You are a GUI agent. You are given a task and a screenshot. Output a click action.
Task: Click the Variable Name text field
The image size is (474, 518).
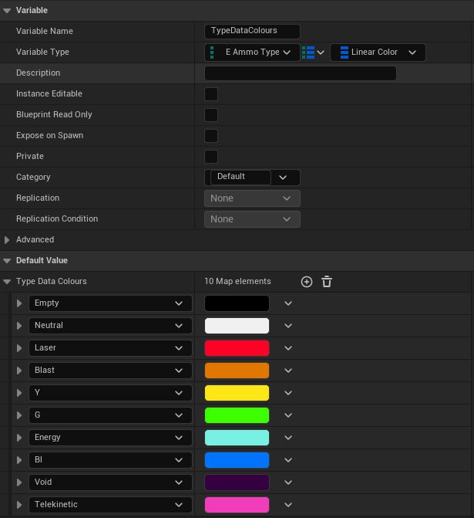tap(252, 32)
